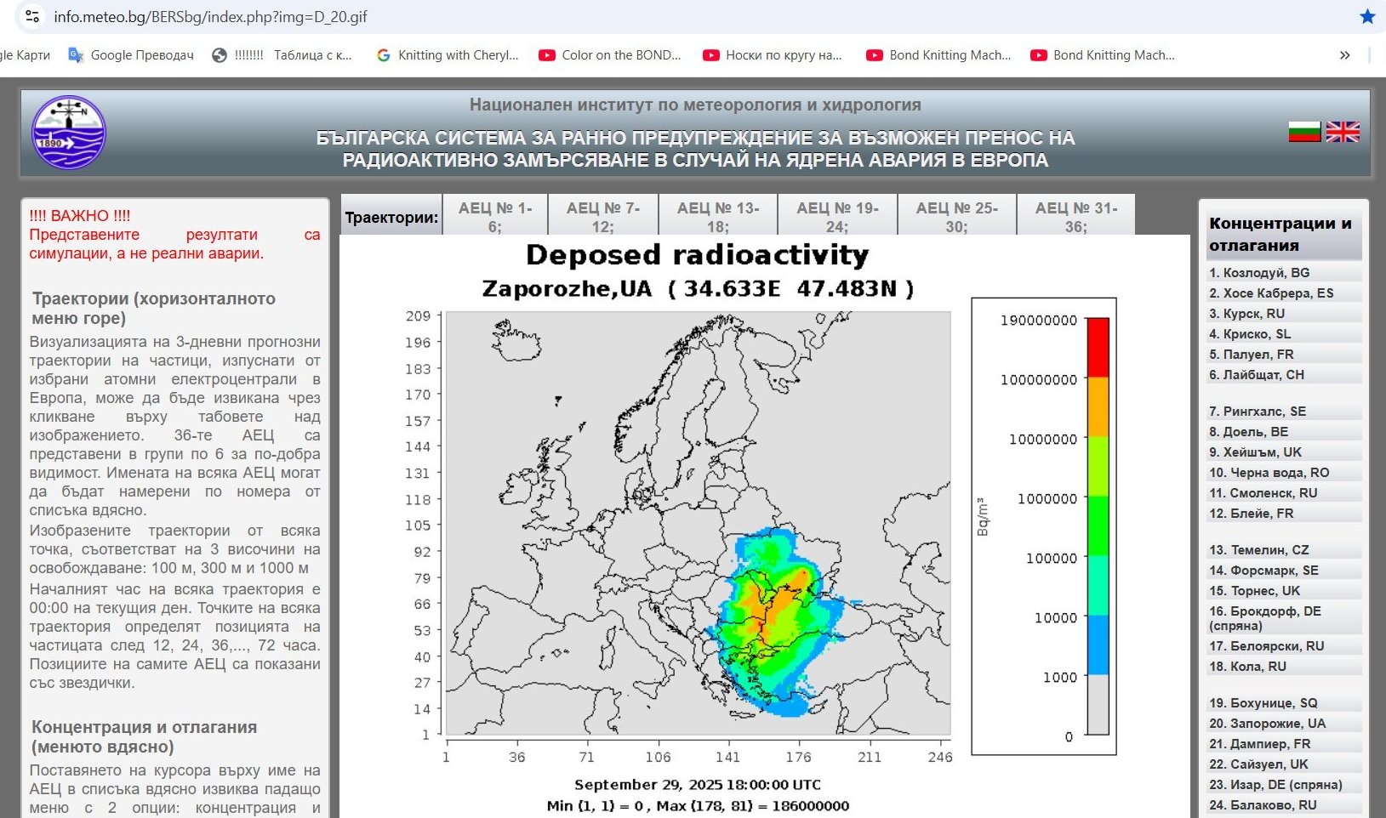This screenshot has width=1386, height=818.
Task: Open Color on the BOND bookmark
Action: coord(610,55)
